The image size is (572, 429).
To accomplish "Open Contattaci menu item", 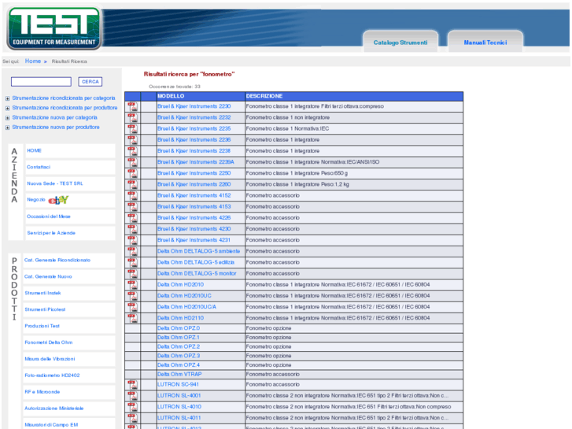I will pos(39,167).
